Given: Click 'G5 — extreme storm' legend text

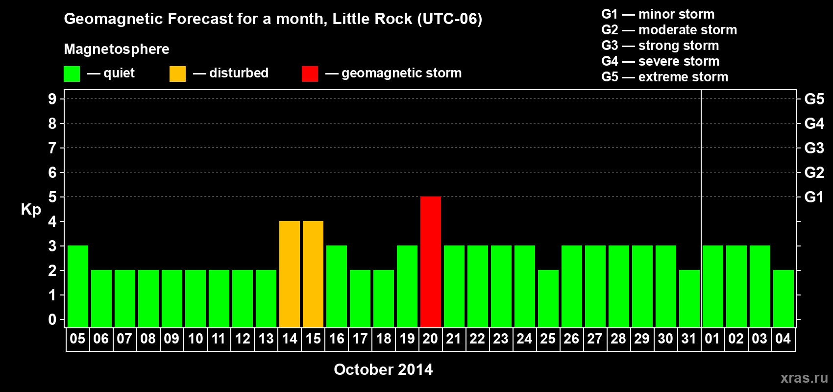Looking at the screenshot, I should pos(665,77).
